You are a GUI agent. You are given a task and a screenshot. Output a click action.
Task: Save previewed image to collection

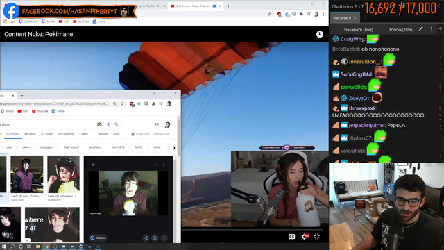coord(155,237)
